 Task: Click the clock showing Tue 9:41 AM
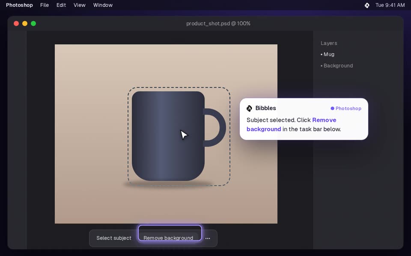tap(390, 5)
